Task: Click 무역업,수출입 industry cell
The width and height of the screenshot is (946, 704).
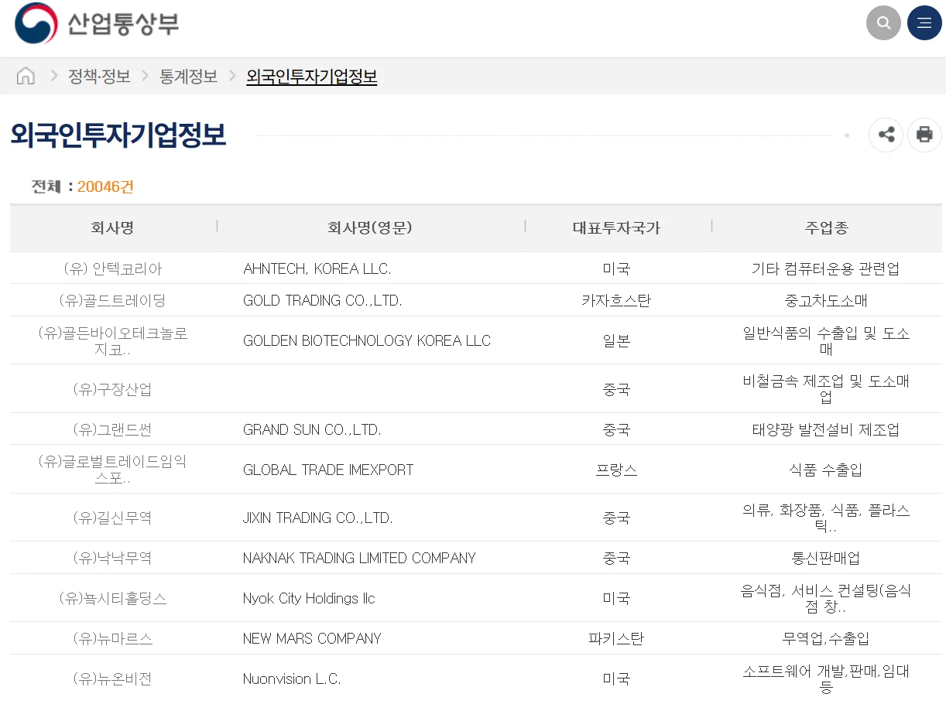Action: coord(826,638)
